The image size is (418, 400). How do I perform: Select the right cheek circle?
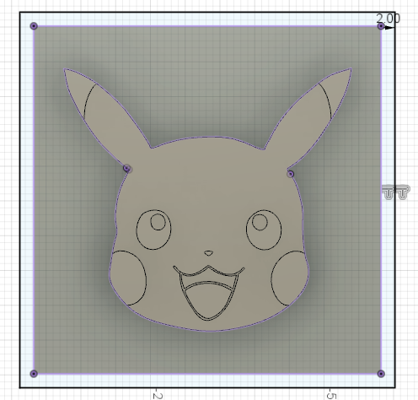(x=289, y=278)
